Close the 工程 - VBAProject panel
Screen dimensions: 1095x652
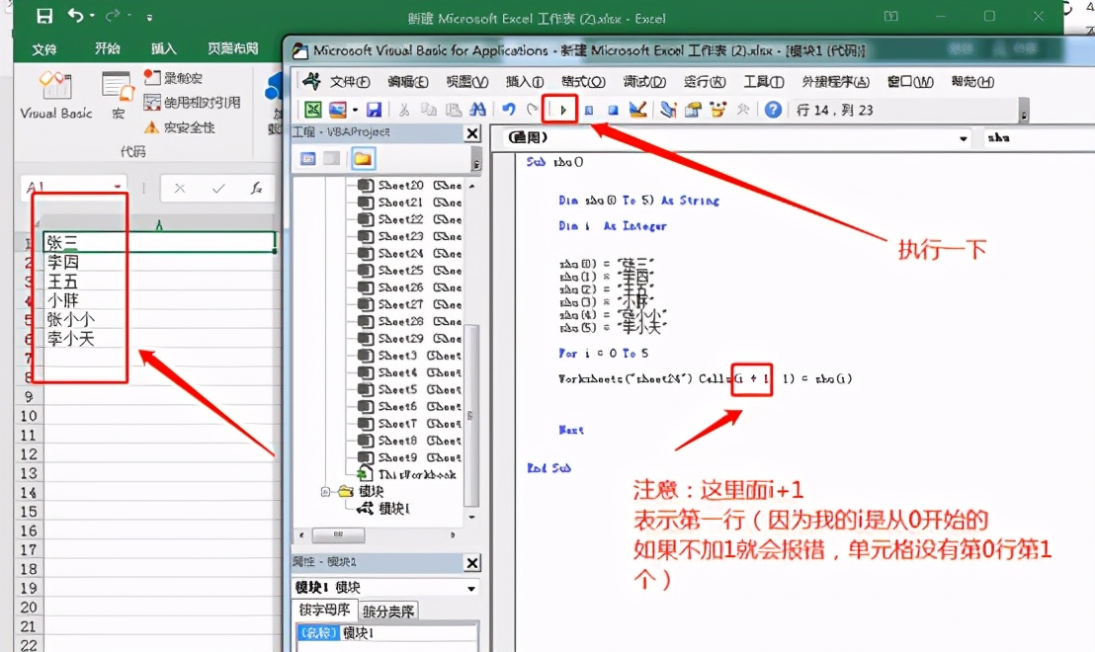pos(472,133)
